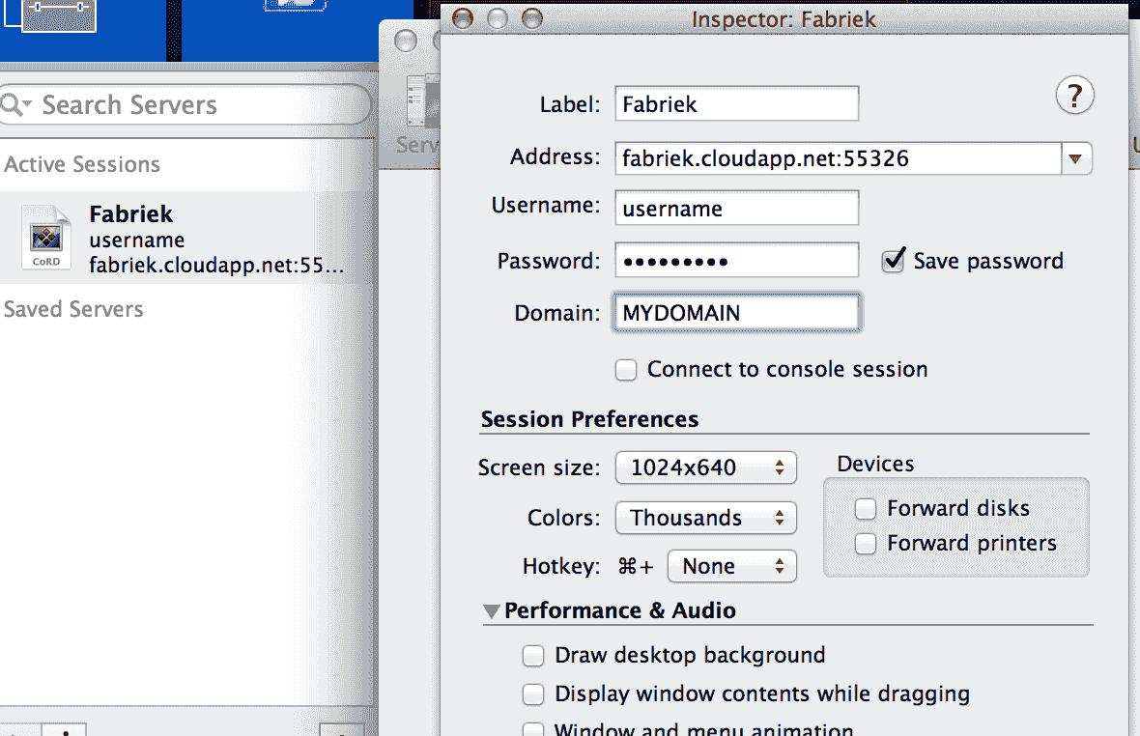Enable Draw desktop background

pyautogui.click(x=533, y=655)
